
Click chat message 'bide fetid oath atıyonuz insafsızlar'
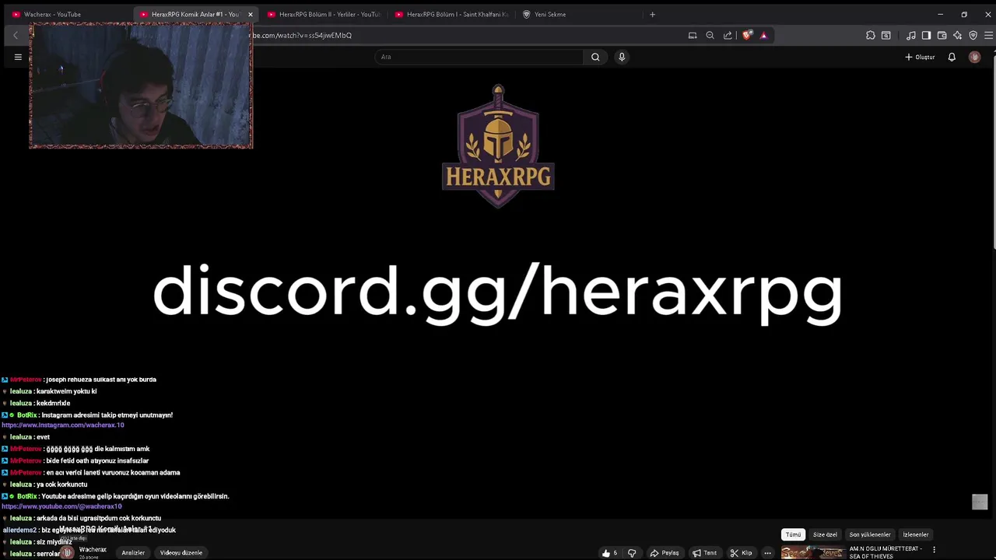point(97,460)
